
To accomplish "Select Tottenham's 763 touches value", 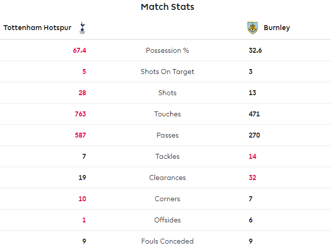I will 80,114.
